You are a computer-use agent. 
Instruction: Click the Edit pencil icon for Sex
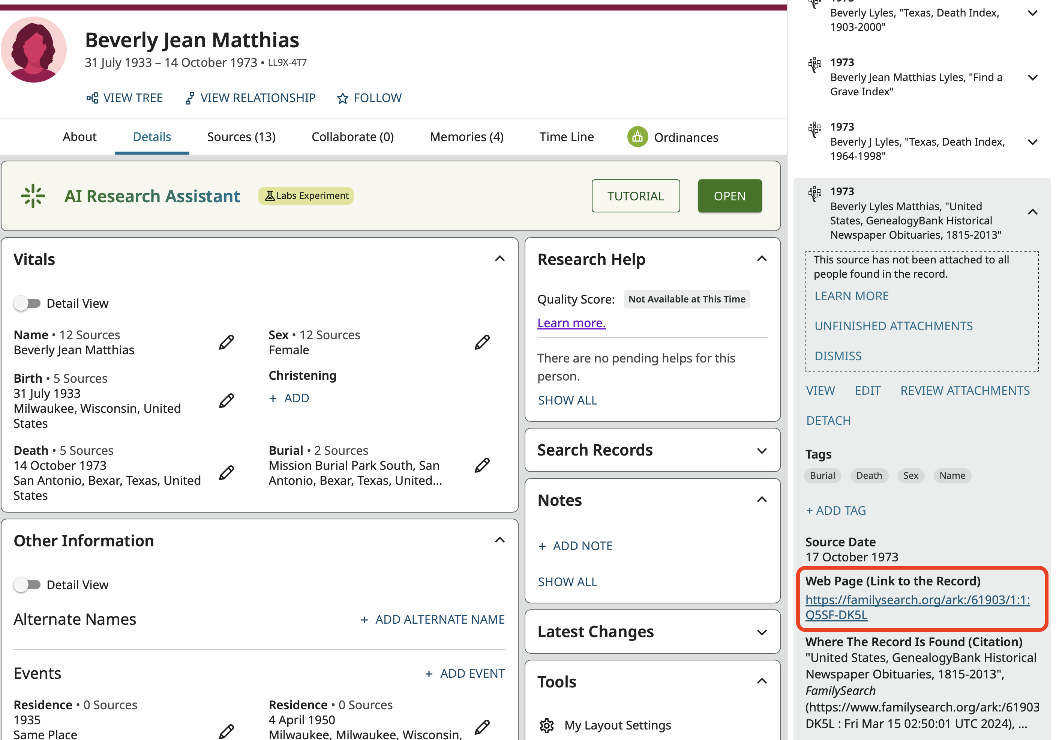(481, 342)
